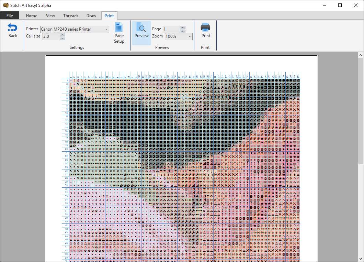
Task: Click inside the Page number field
Action: 172,29
